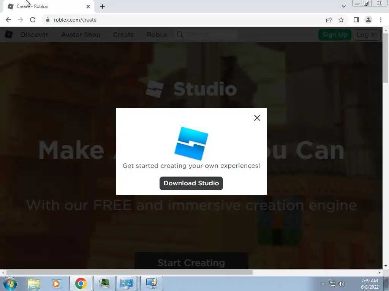Viewport: 389px width, 291px height.
Task: Open the Robux menu item
Action: coord(157,34)
